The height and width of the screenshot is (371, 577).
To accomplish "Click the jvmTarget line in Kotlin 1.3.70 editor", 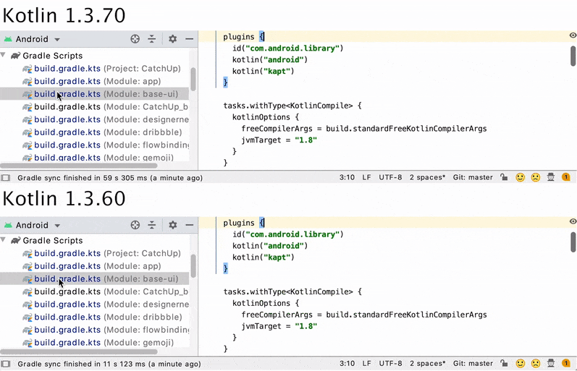I will coord(279,140).
